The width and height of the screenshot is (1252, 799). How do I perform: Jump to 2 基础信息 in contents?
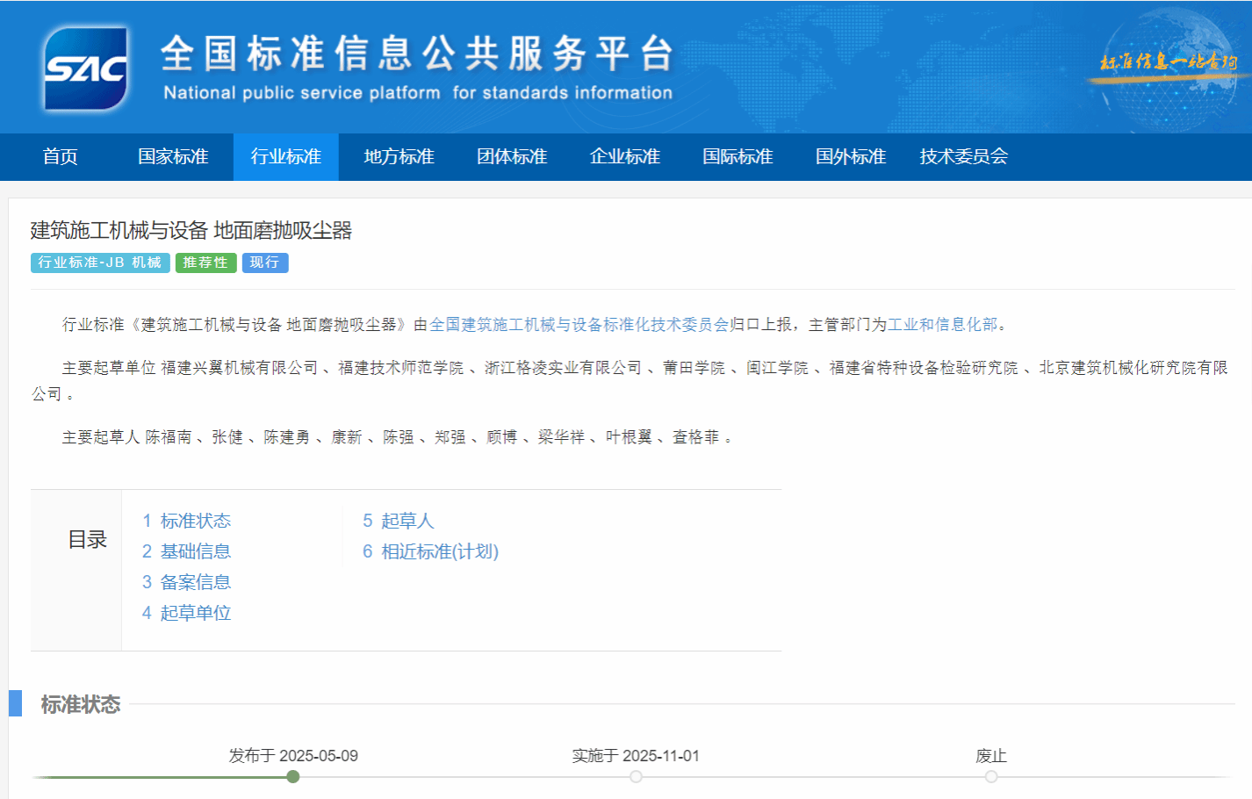(x=186, y=552)
